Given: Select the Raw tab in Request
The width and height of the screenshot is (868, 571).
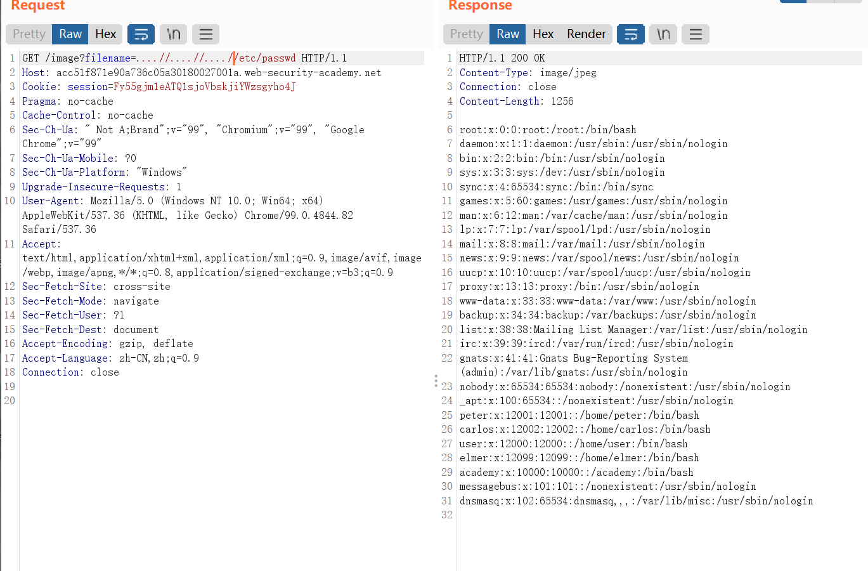Looking at the screenshot, I should tap(70, 34).
